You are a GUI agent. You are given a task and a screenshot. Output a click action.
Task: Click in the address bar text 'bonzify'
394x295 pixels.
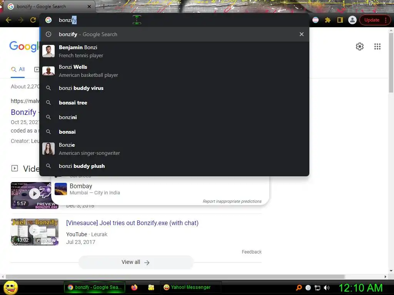(68, 20)
